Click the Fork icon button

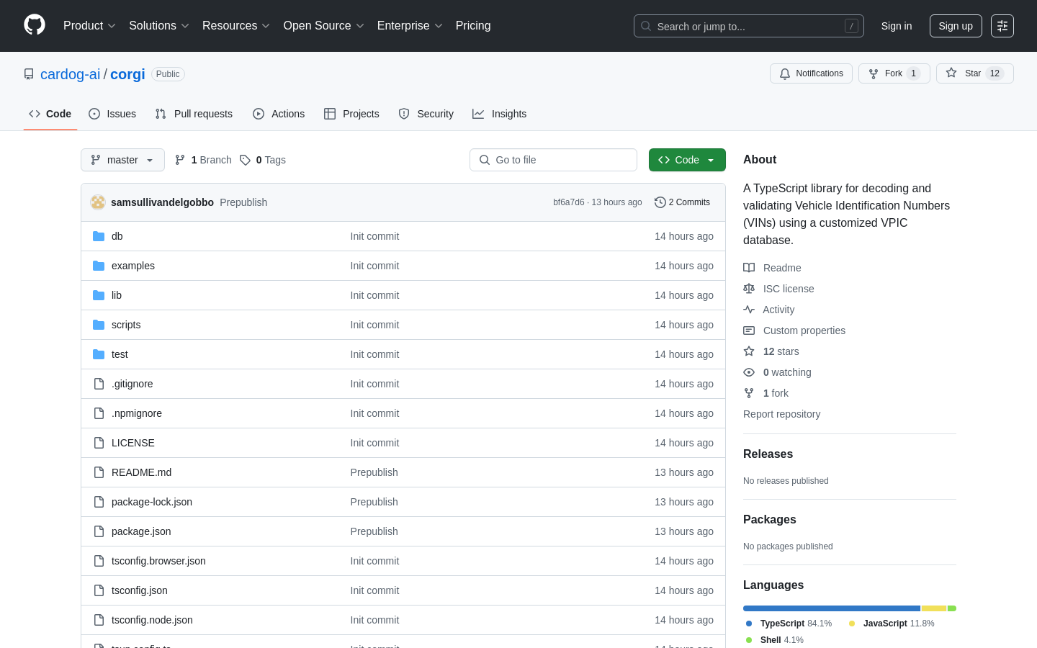pos(874,73)
